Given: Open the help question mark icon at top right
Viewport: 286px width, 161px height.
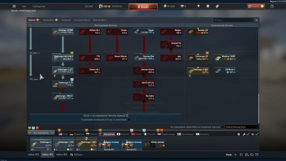Looking at the screenshot, I should click(272, 6).
